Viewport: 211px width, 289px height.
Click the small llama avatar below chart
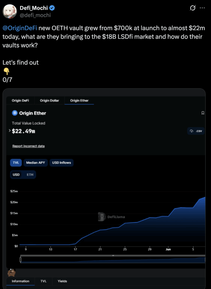coord(12,273)
